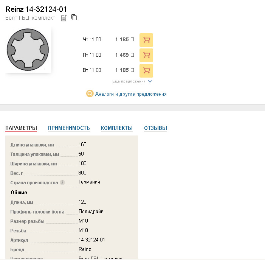Viewport: 265px width, 260px height.
Task: Click the Бренд value Reinz in parameters
Action: point(85,249)
